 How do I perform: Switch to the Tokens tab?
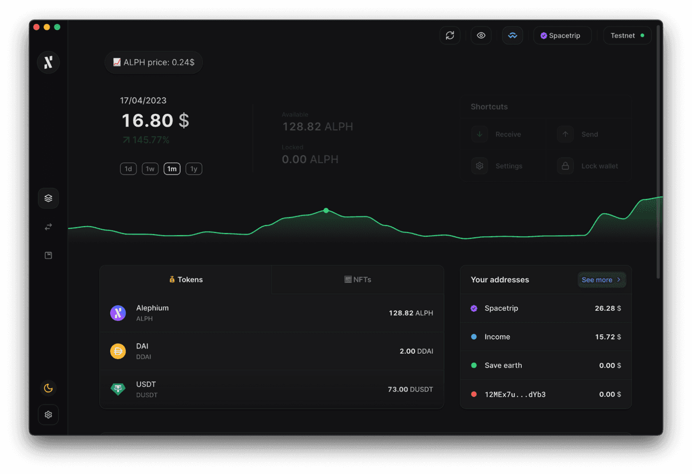[x=186, y=280]
